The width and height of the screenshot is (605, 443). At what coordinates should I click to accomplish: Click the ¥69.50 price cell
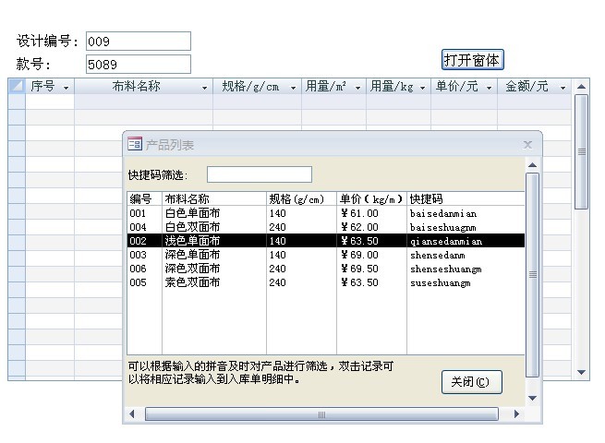[359, 269]
